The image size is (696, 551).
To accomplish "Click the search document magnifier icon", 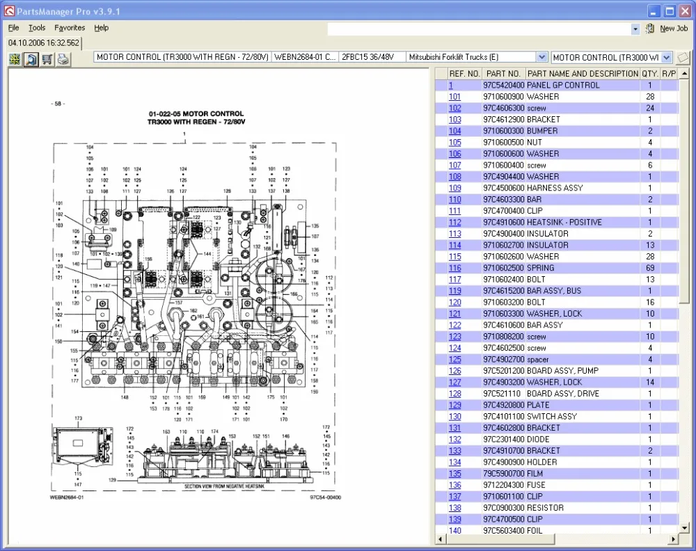I will click(31, 59).
